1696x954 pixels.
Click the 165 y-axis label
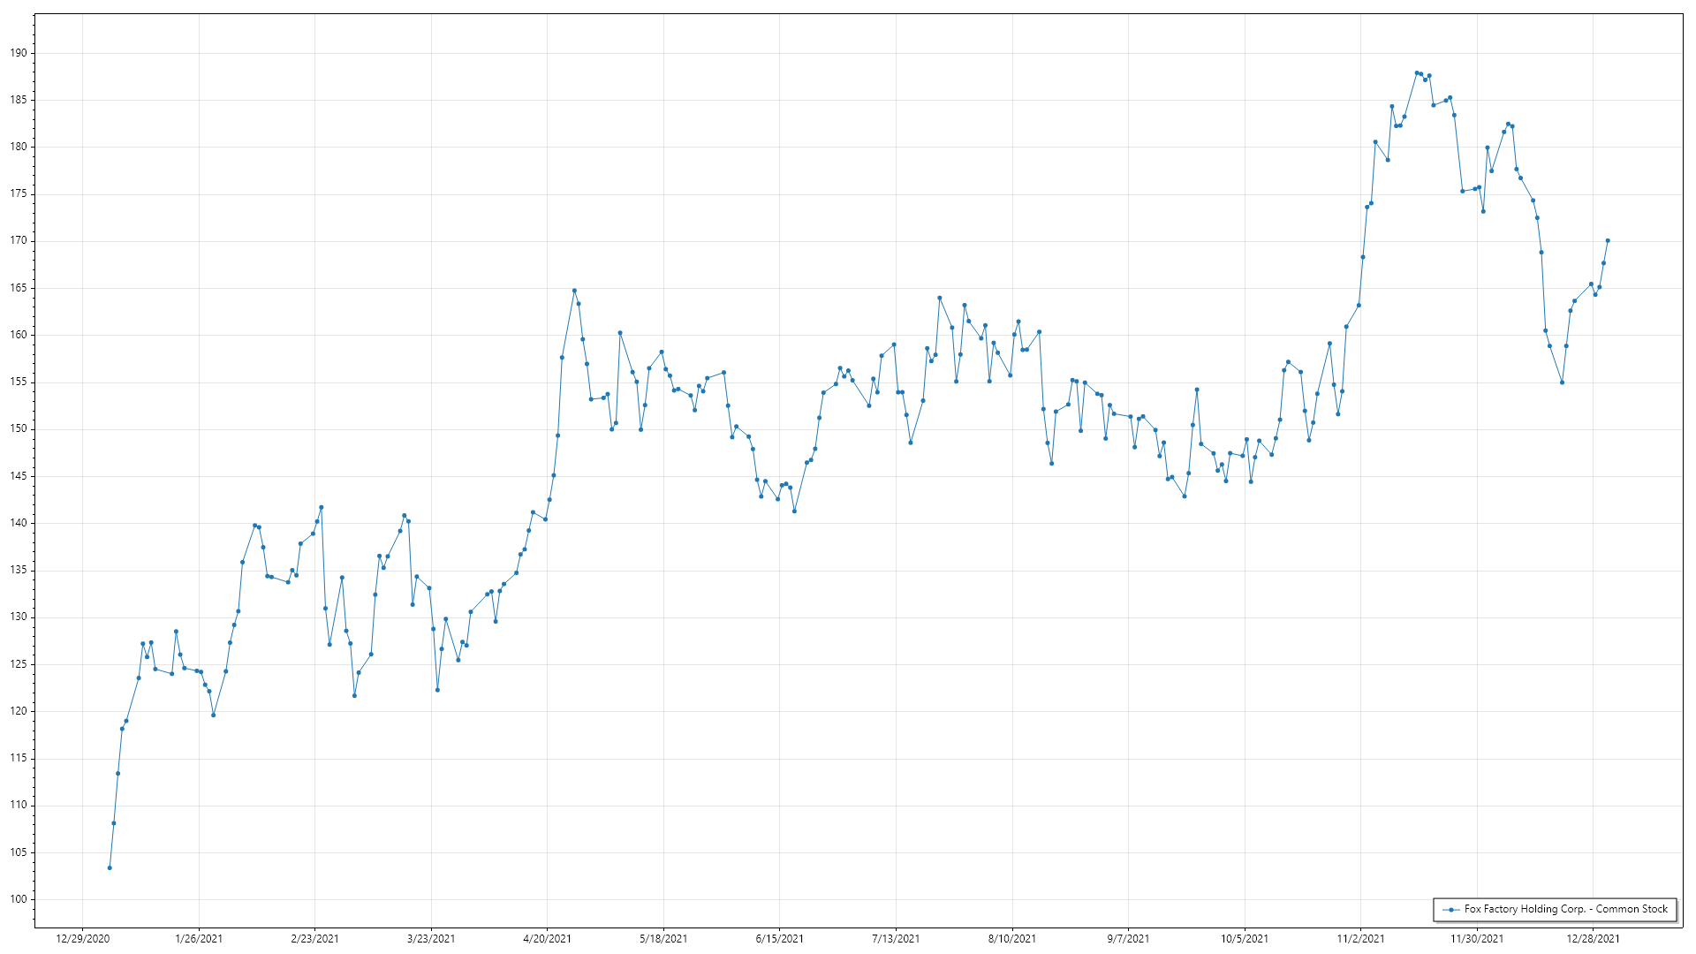click(x=19, y=288)
